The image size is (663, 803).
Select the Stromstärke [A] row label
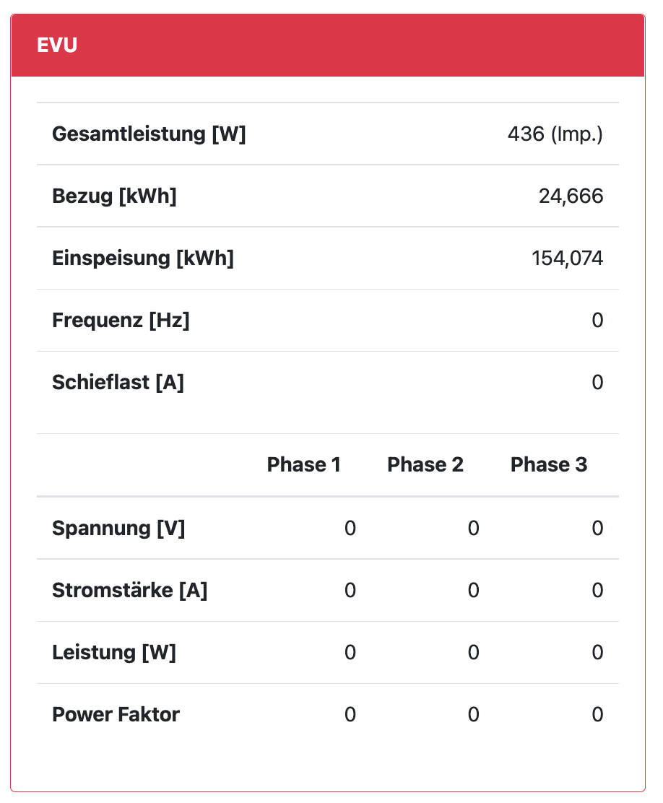click(129, 591)
